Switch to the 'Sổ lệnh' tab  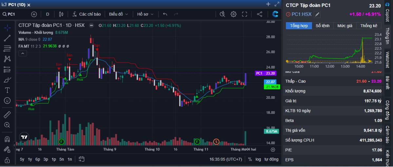click(323, 26)
